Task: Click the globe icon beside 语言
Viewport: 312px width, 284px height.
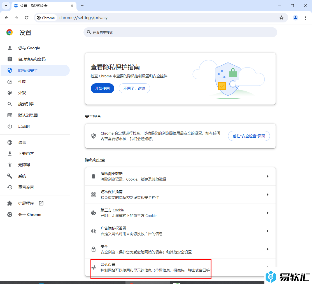Action: pyautogui.click(x=10, y=142)
